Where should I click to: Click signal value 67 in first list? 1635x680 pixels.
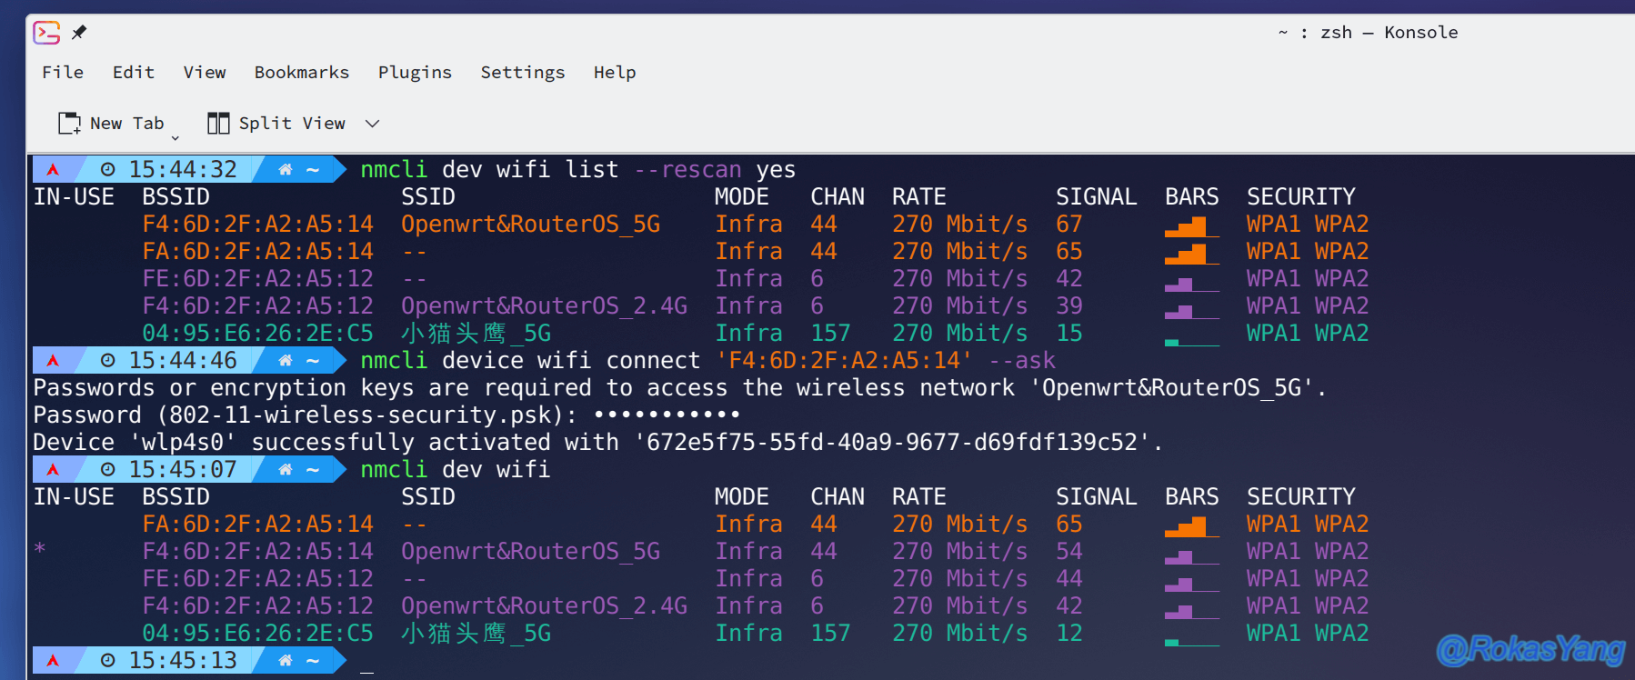click(1069, 224)
